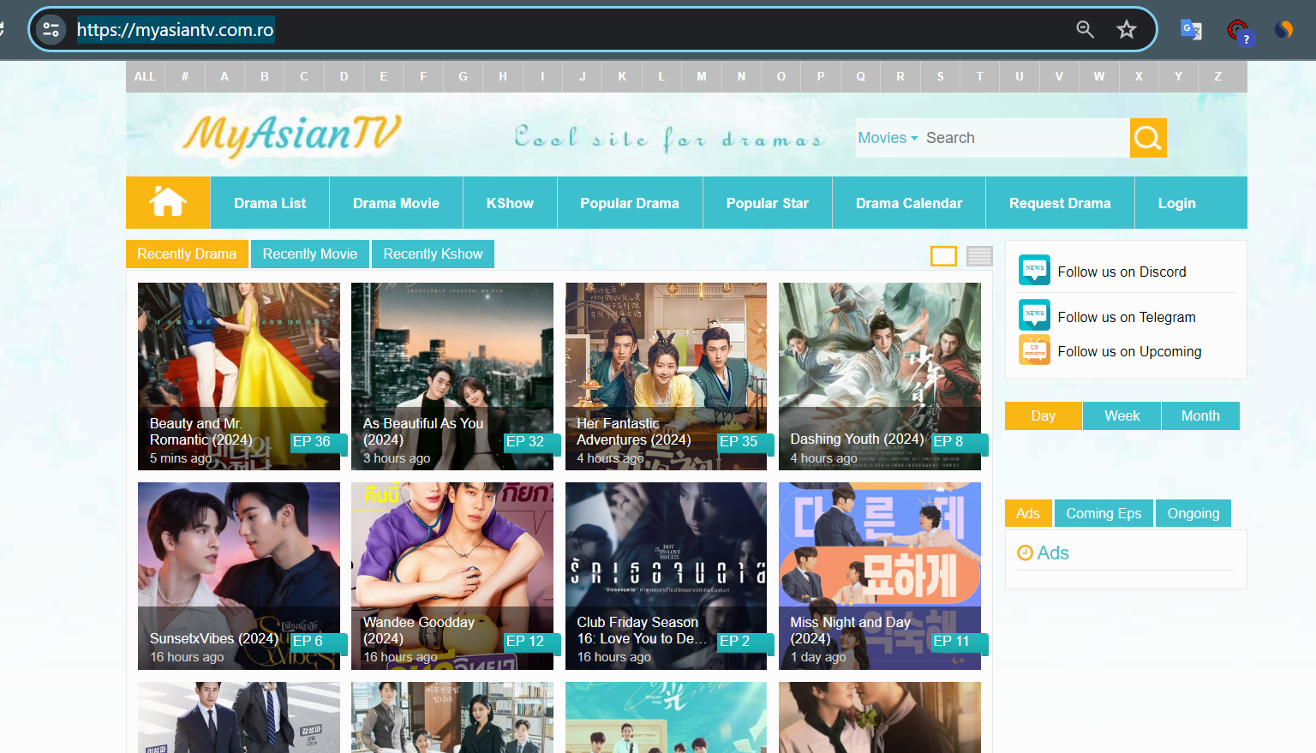Image resolution: width=1316 pixels, height=753 pixels.
Task: Open Popular Star menu item
Action: (x=768, y=203)
